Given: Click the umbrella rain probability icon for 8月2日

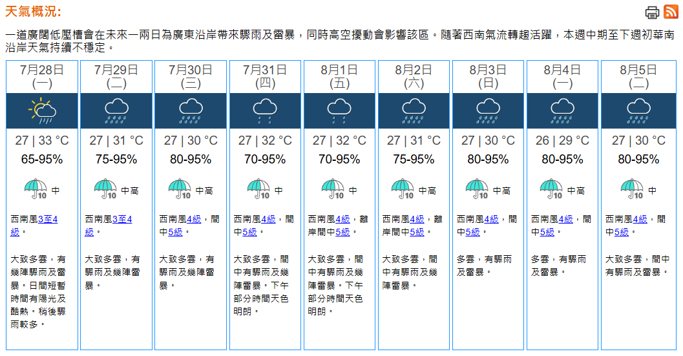Looking at the screenshot, I should click(403, 189).
